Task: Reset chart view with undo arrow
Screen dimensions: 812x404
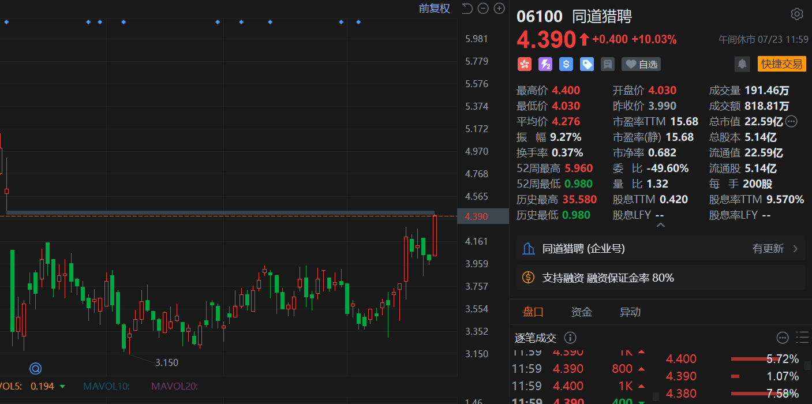Action: click(467, 9)
